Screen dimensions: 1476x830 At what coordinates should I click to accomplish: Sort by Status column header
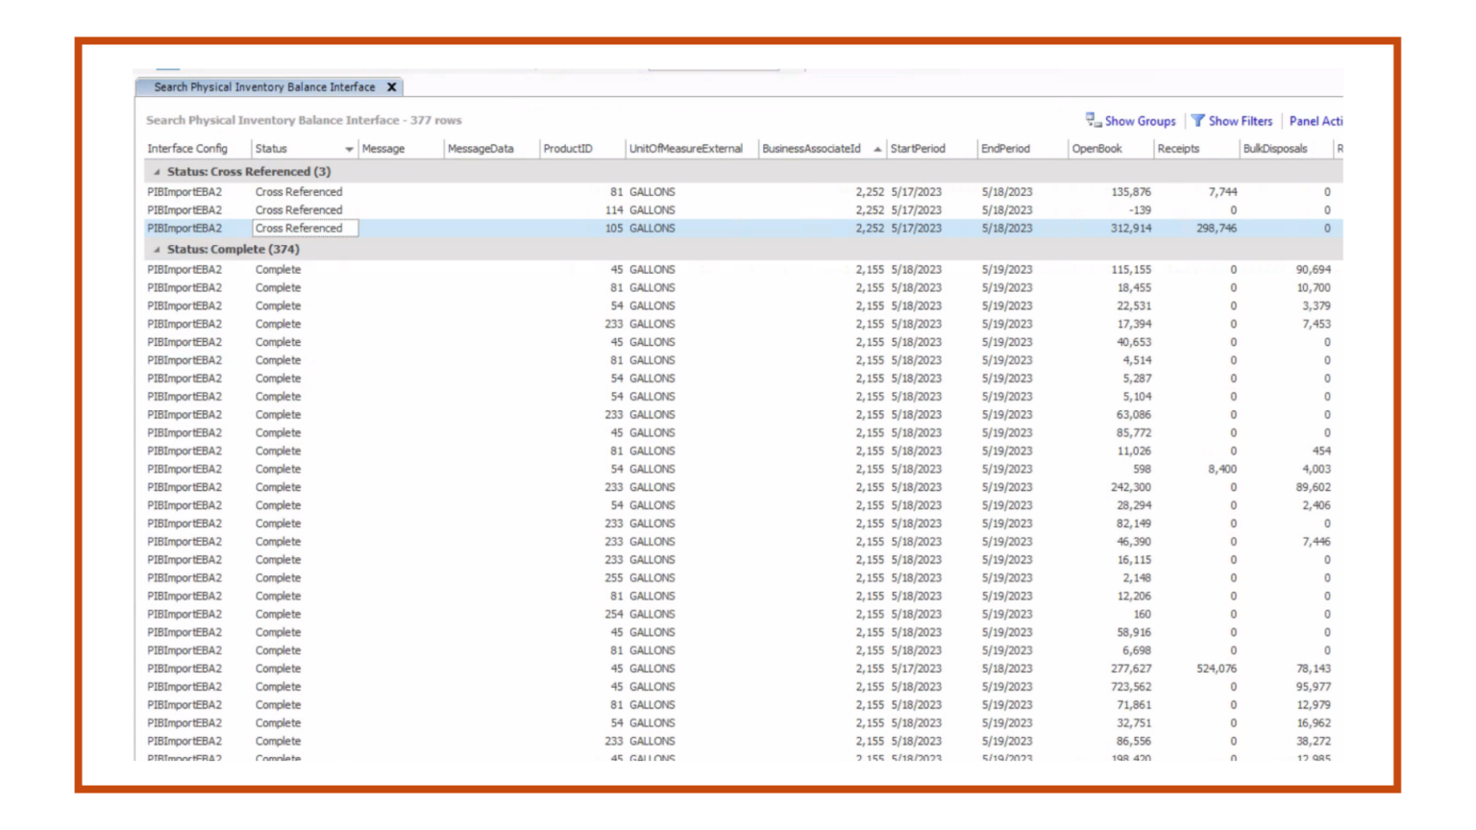point(271,149)
